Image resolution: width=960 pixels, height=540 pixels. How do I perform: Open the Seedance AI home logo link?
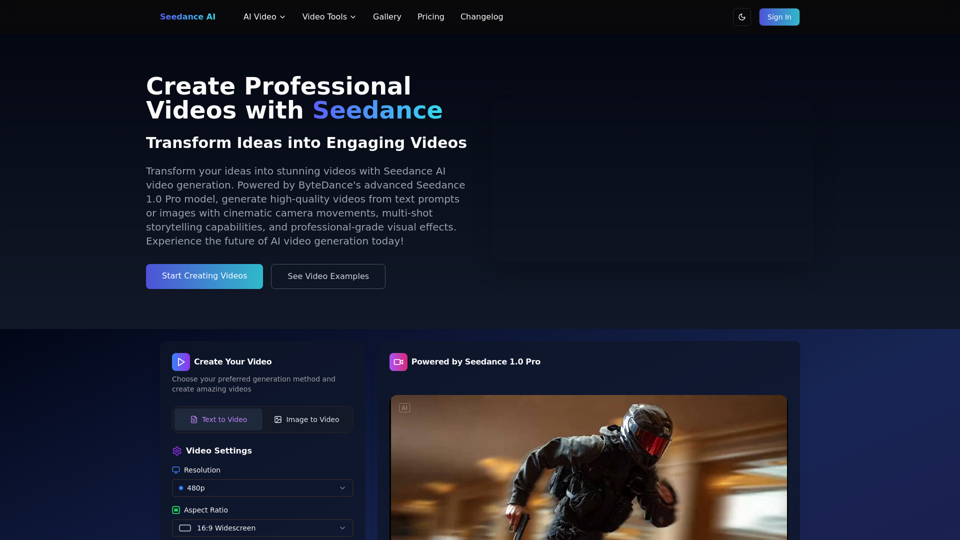(x=187, y=17)
